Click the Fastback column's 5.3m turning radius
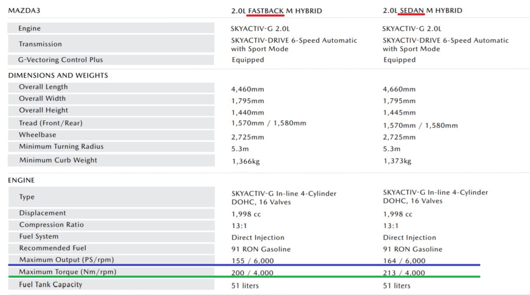 (240, 149)
